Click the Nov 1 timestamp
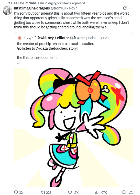Image resolution: width=140 pixels, height=195 pixels. click(x=73, y=8)
